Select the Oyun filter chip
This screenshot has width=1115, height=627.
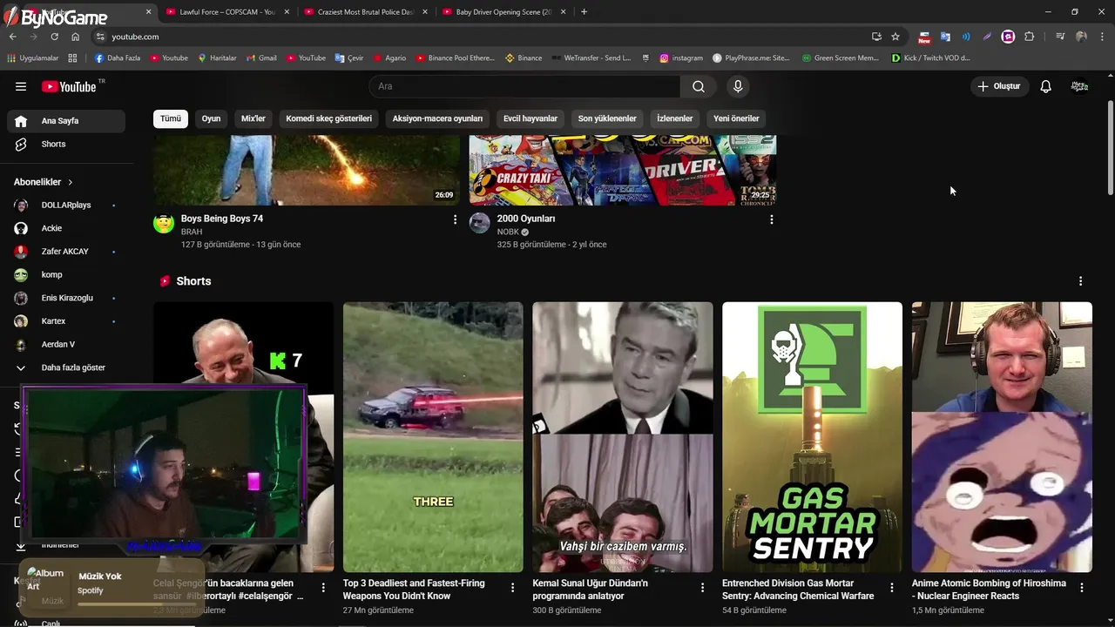pyautogui.click(x=211, y=118)
